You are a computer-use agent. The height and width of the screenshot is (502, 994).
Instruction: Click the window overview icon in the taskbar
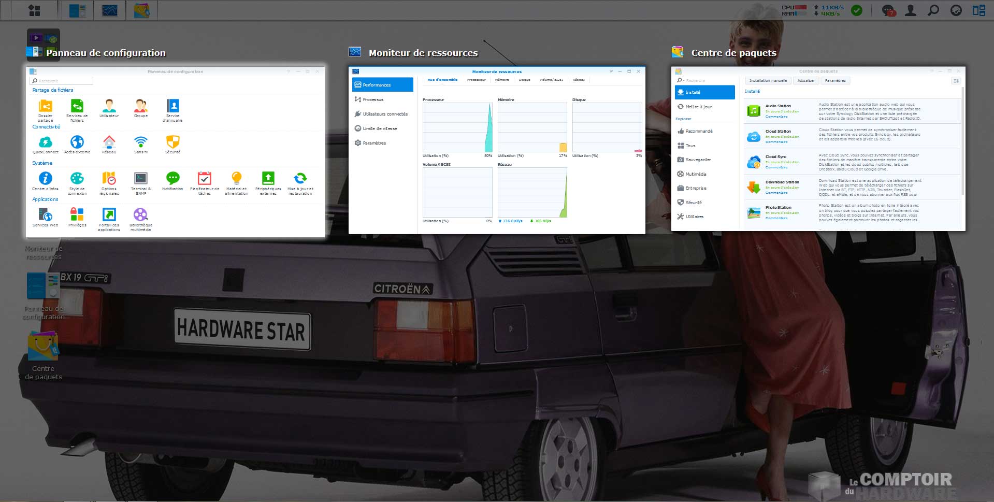979,10
